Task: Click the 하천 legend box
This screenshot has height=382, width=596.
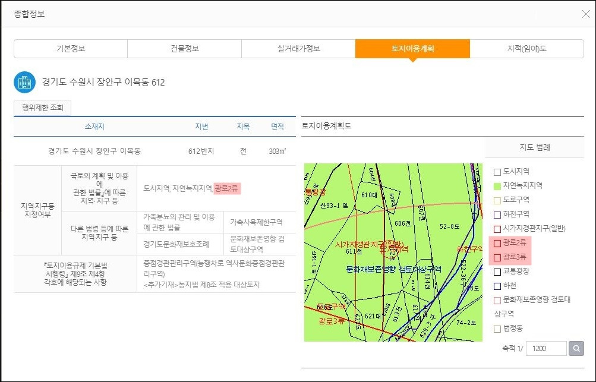Action: 497,286
